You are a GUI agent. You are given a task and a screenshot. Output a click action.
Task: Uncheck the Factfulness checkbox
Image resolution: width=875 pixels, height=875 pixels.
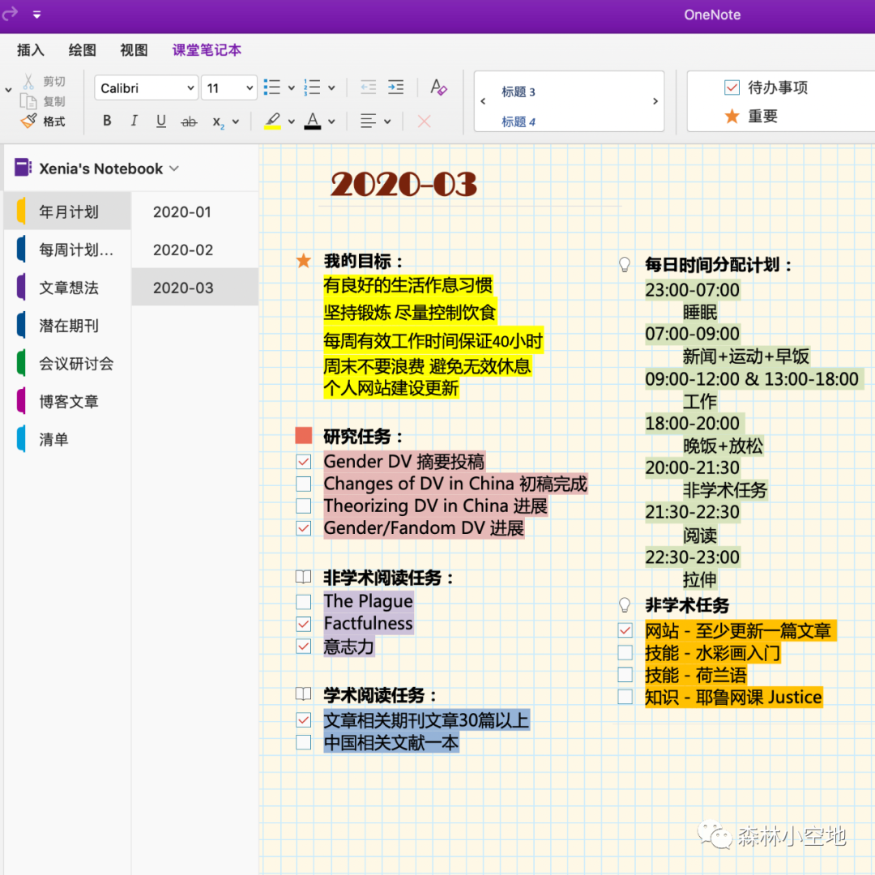click(304, 624)
